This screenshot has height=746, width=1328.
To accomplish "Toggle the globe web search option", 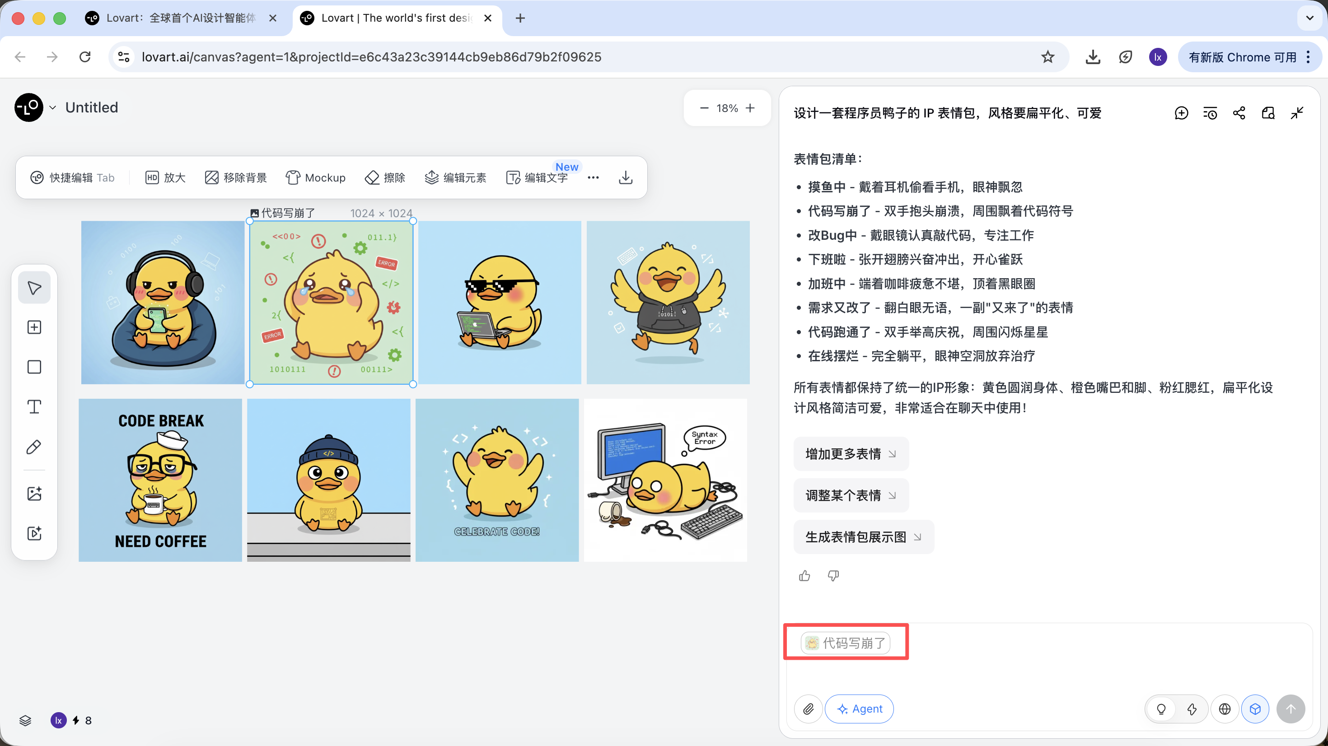I will point(1225,709).
